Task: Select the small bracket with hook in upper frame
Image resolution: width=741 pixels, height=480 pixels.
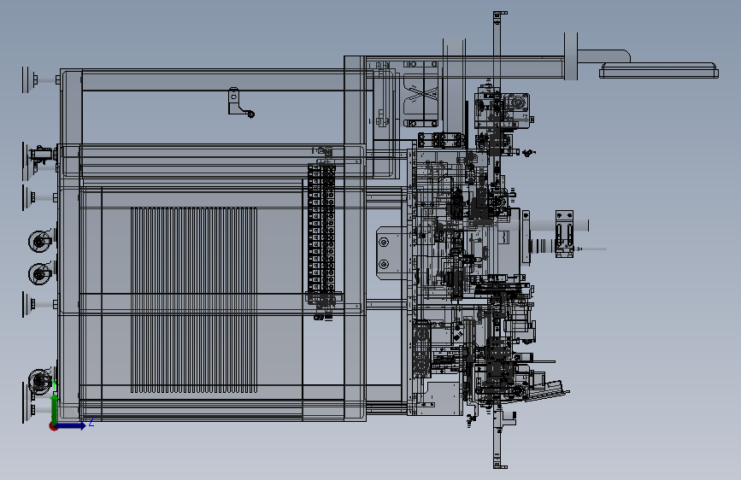Action: pyautogui.click(x=240, y=102)
